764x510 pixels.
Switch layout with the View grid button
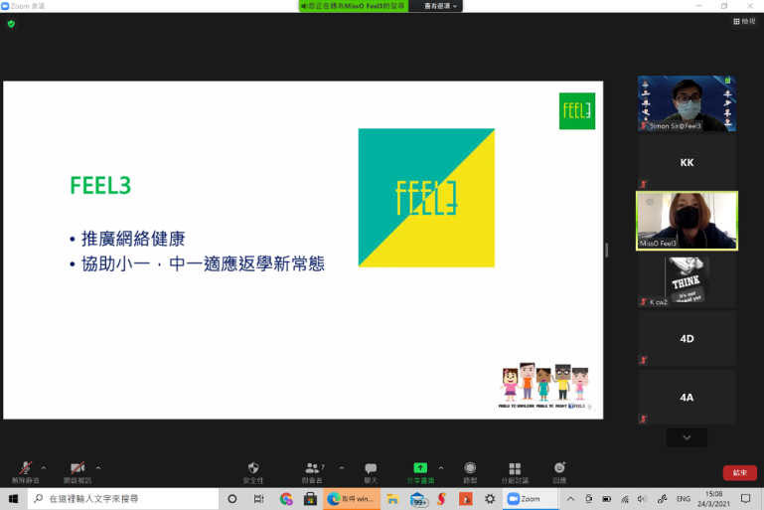click(744, 22)
